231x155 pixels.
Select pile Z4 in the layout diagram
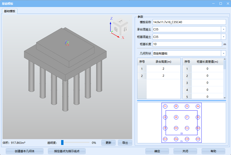(x=198, y=106)
